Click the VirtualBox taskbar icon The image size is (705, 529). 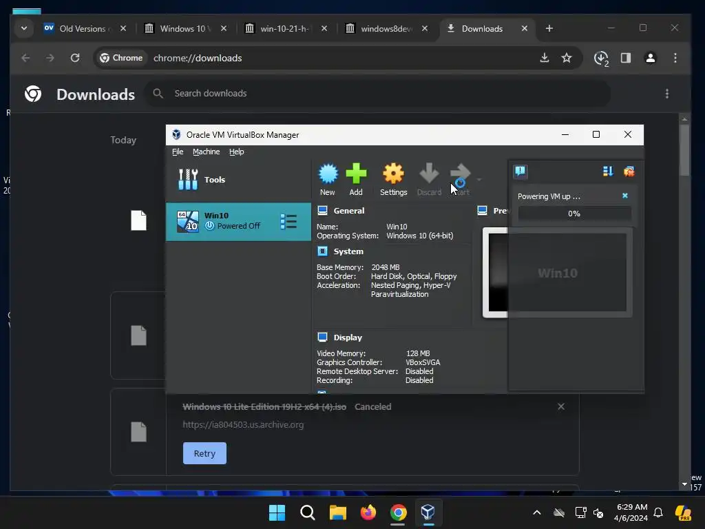[x=428, y=512]
